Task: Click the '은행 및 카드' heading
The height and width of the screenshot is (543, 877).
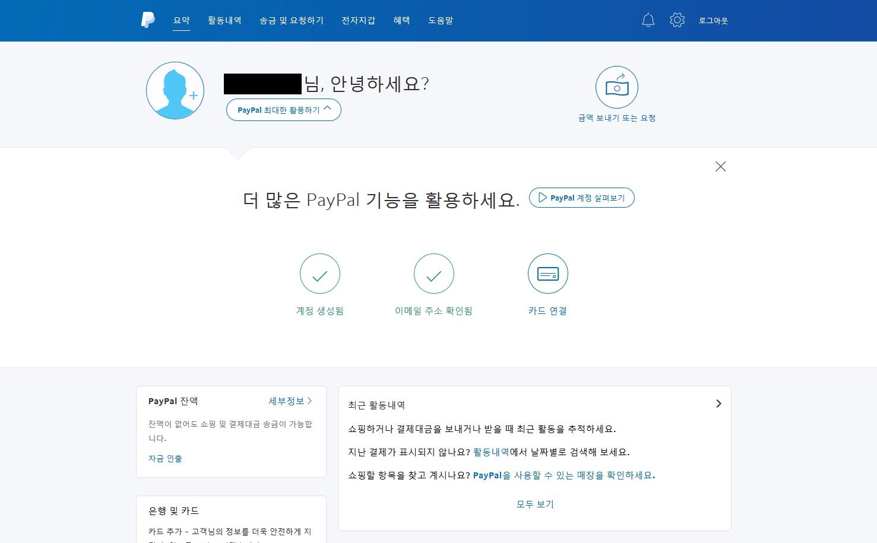Action: [x=173, y=511]
